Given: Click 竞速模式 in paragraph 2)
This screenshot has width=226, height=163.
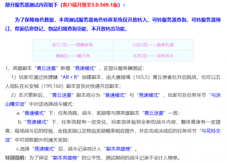Looking at the screenshot, I should point(148,95).
